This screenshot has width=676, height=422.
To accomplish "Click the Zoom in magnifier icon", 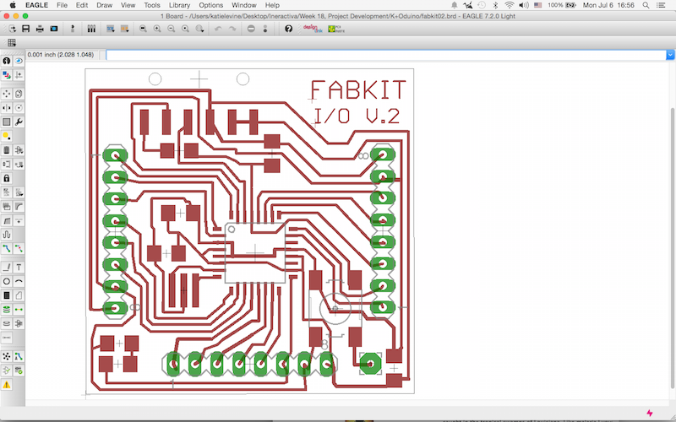I will point(157,29).
